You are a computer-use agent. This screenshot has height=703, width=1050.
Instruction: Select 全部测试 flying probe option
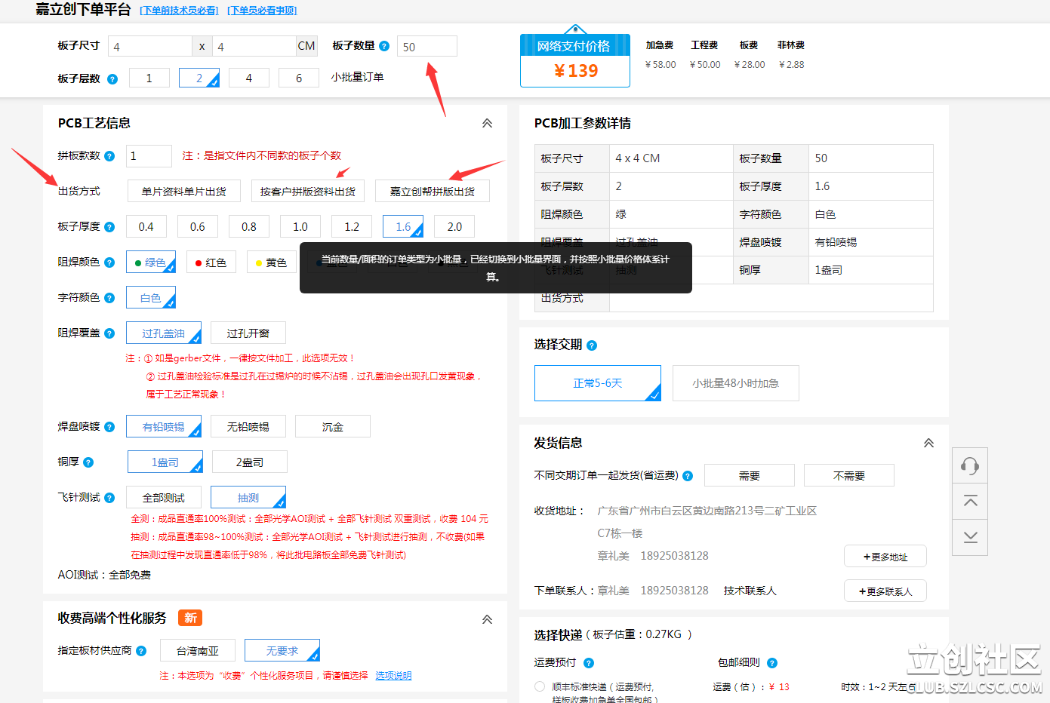(x=164, y=497)
